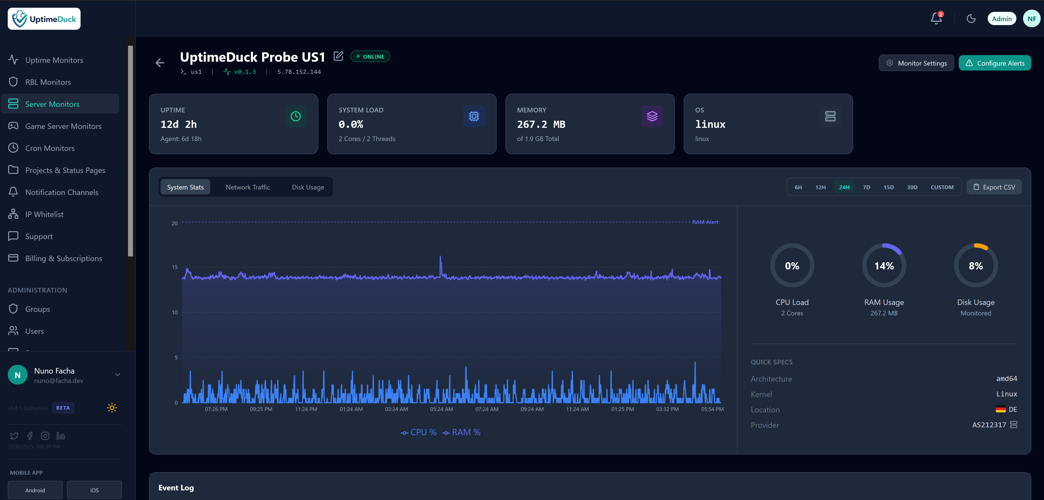Expand the Nuno Facha account menu
Image resolution: width=1044 pixels, height=500 pixels.
(x=117, y=375)
